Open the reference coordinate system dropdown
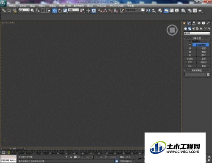 coord(74,10)
